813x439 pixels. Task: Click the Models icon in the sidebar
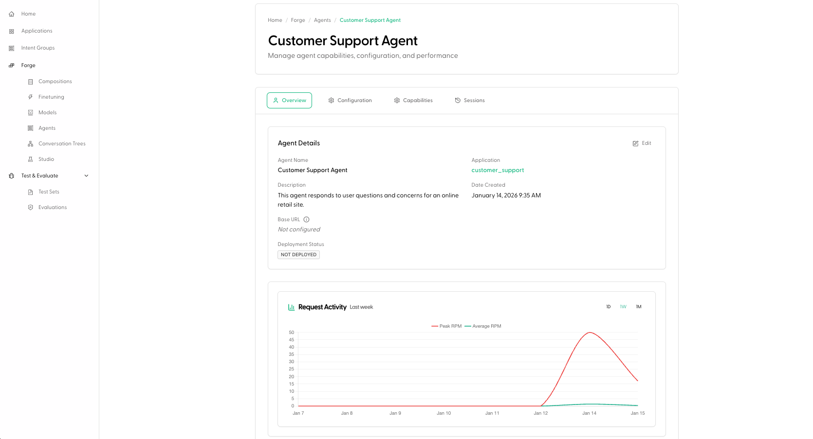31,112
